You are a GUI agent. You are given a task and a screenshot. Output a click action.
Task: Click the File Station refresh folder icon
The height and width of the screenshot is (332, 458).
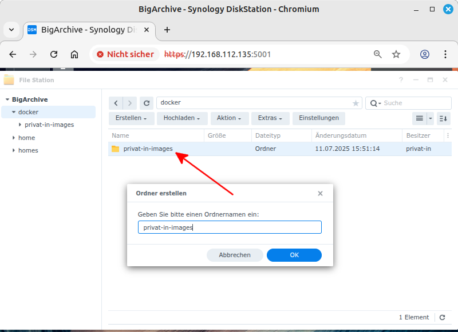(x=147, y=103)
